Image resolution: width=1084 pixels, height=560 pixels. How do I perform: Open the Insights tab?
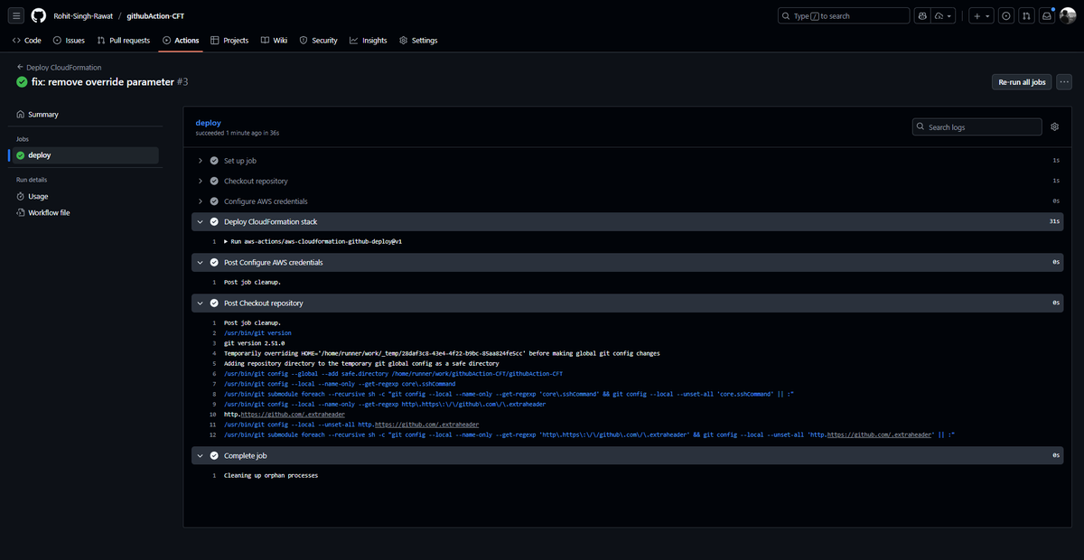tap(369, 41)
